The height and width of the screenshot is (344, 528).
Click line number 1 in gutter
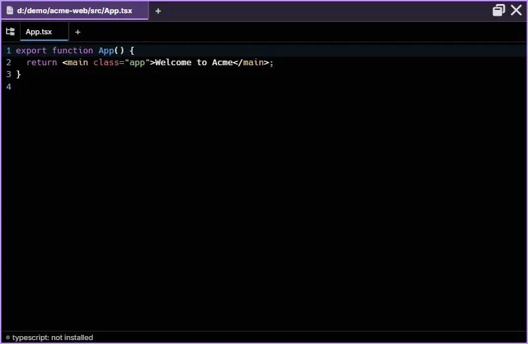[x=9, y=51]
